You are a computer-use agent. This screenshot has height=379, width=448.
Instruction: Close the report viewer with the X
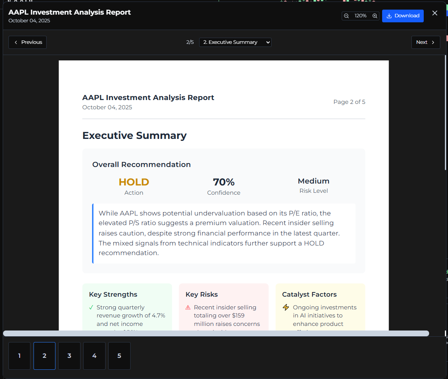[435, 13]
